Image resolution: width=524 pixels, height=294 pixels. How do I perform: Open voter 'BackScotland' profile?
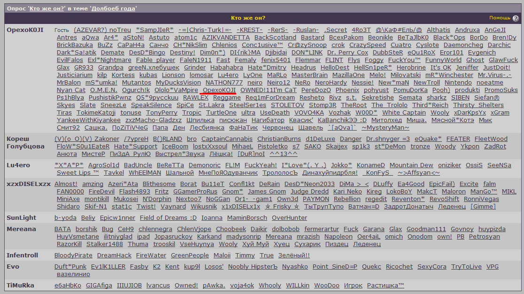point(275,38)
